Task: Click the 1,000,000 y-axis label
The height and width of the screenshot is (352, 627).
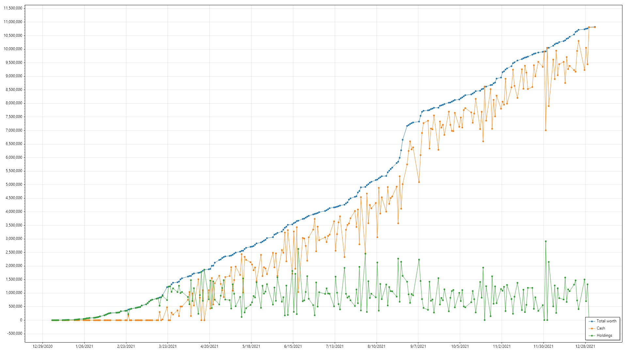Action: pyautogui.click(x=14, y=293)
